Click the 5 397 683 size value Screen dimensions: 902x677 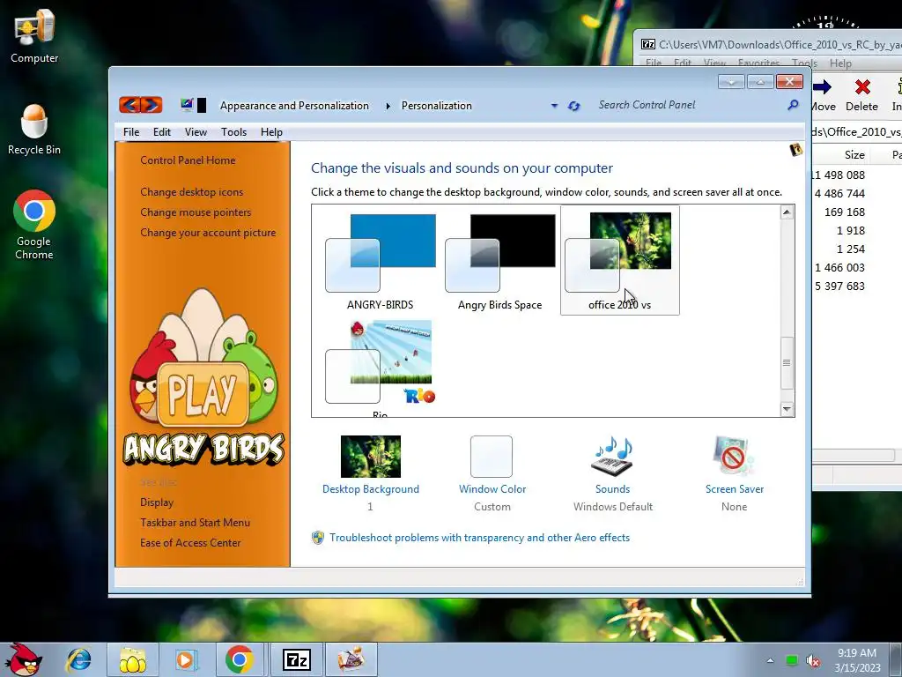click(839, 286)
